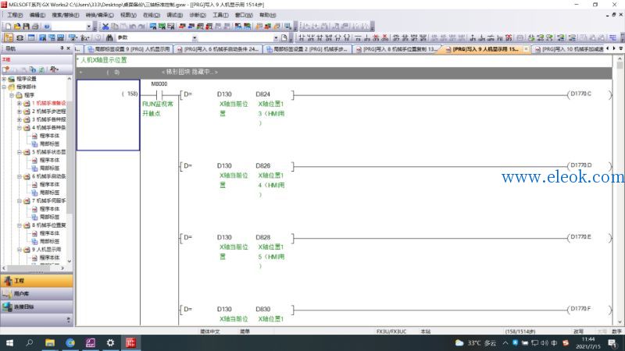625x351 pixels.
Task: Select 程序本体 under 5 机械手状态
Action: coord(49,160)
